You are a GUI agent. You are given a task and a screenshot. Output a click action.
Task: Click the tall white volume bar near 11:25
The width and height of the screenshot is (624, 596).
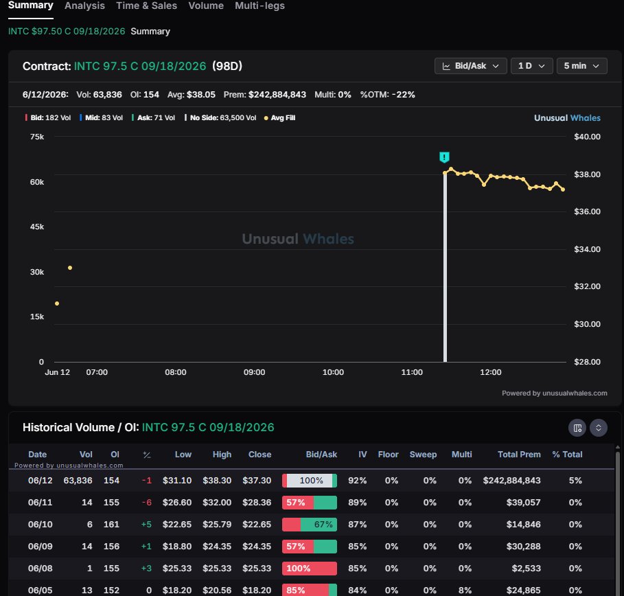[x=445, y=266]
